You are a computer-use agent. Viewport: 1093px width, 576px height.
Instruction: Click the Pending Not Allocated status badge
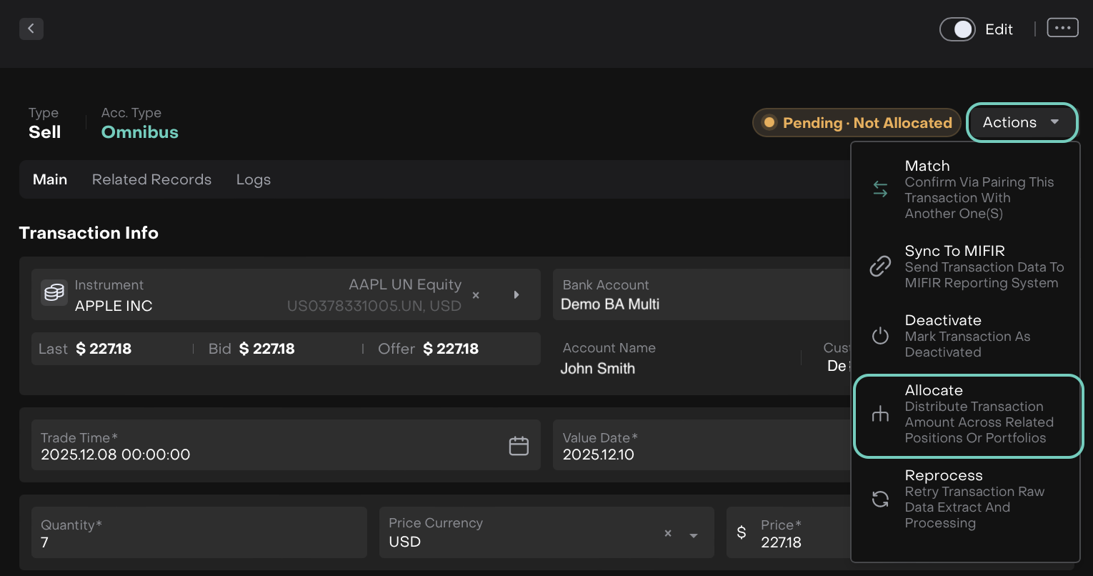coord(857,123)
